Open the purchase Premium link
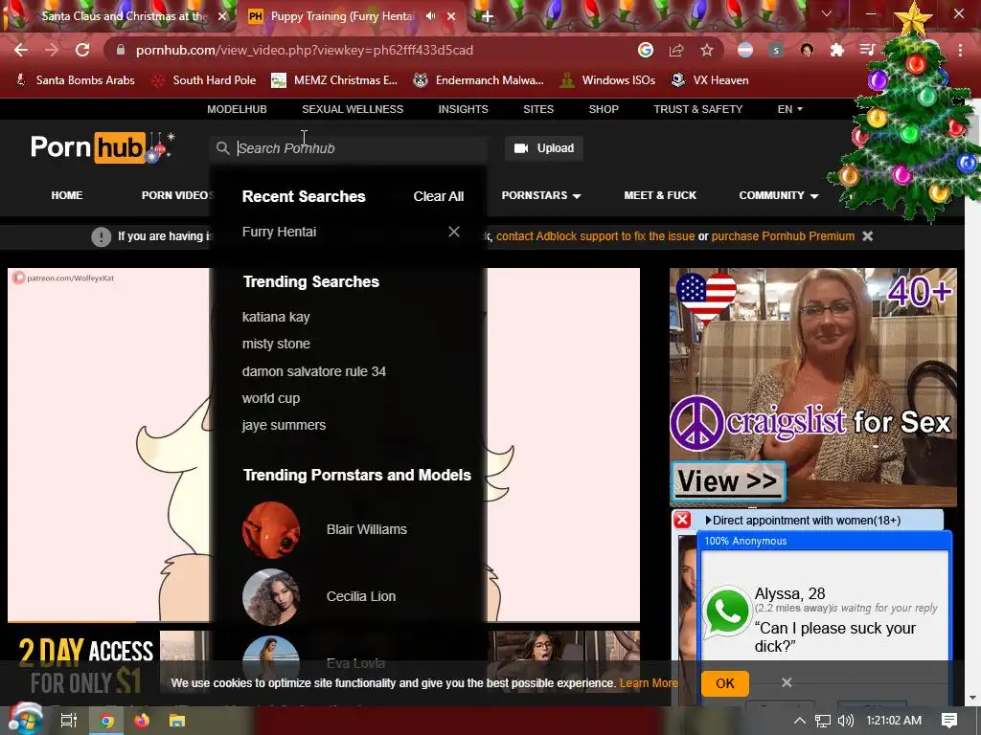 coord(783,236)
